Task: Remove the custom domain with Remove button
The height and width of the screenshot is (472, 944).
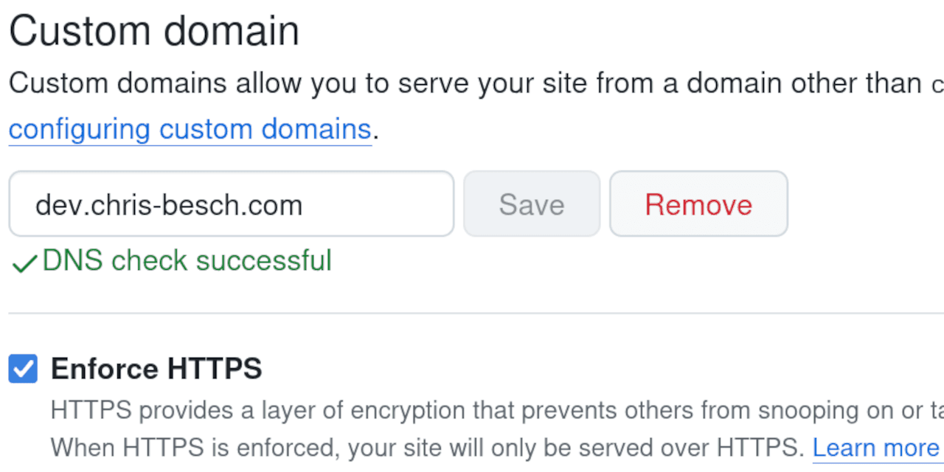Action: (x=698, y=204)
